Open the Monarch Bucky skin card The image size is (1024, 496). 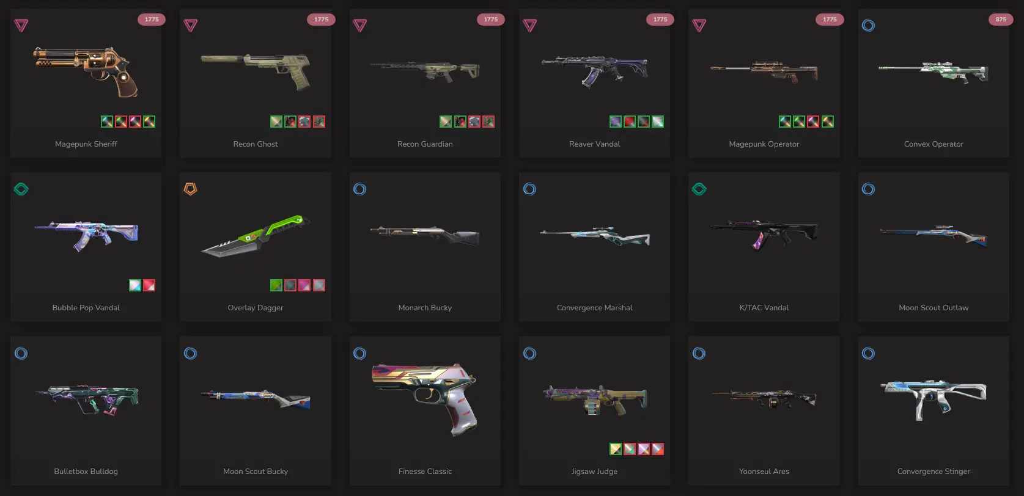(x=425, y=247)
